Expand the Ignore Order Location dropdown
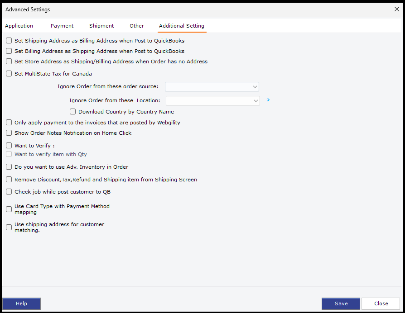This screenshot has width=405, height=313. 212,100
